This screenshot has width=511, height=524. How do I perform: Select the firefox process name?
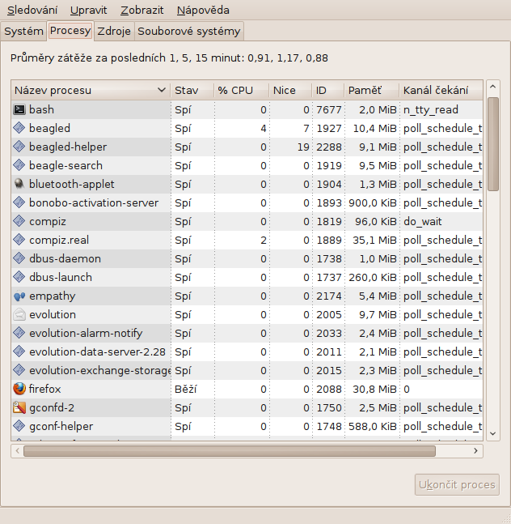[x=44, y=389]
